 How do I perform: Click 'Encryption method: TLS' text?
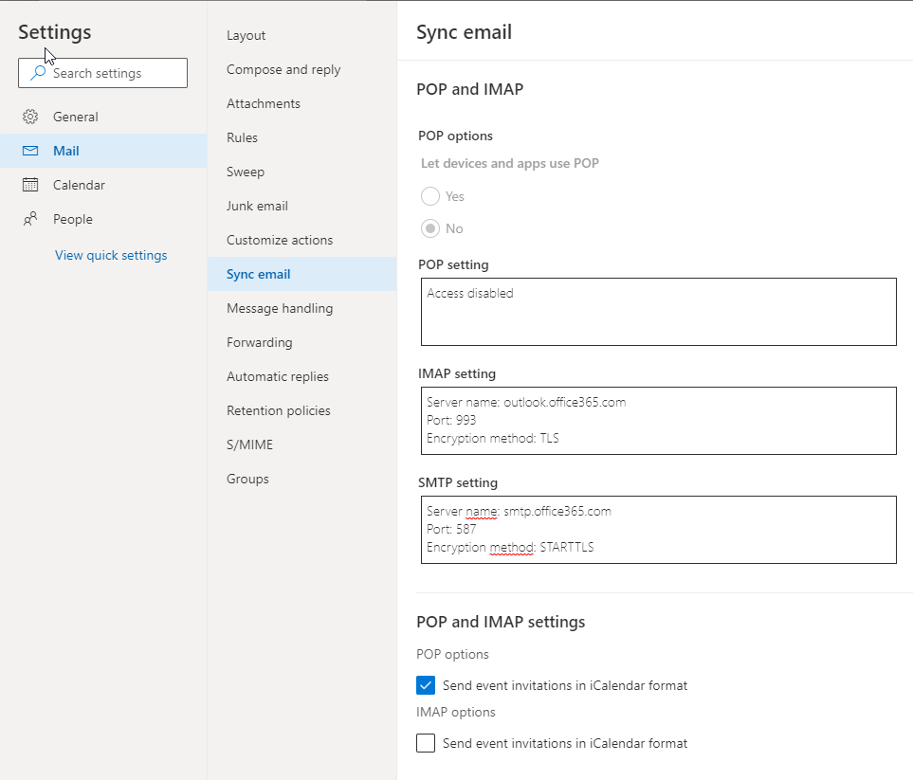click(x=493, y=438)
